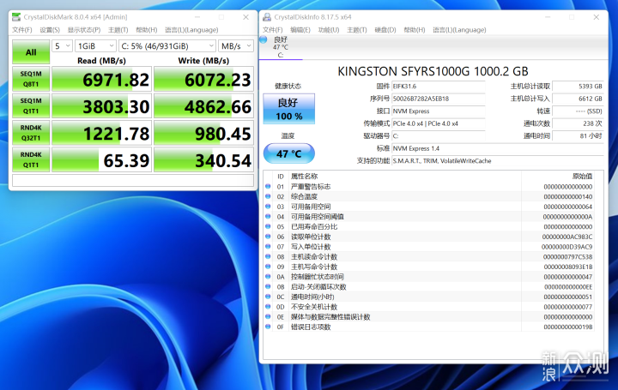Open the drive dropdown C: 5% (46/931GiB)
618x390 pixels.
[x=167, y=46]
